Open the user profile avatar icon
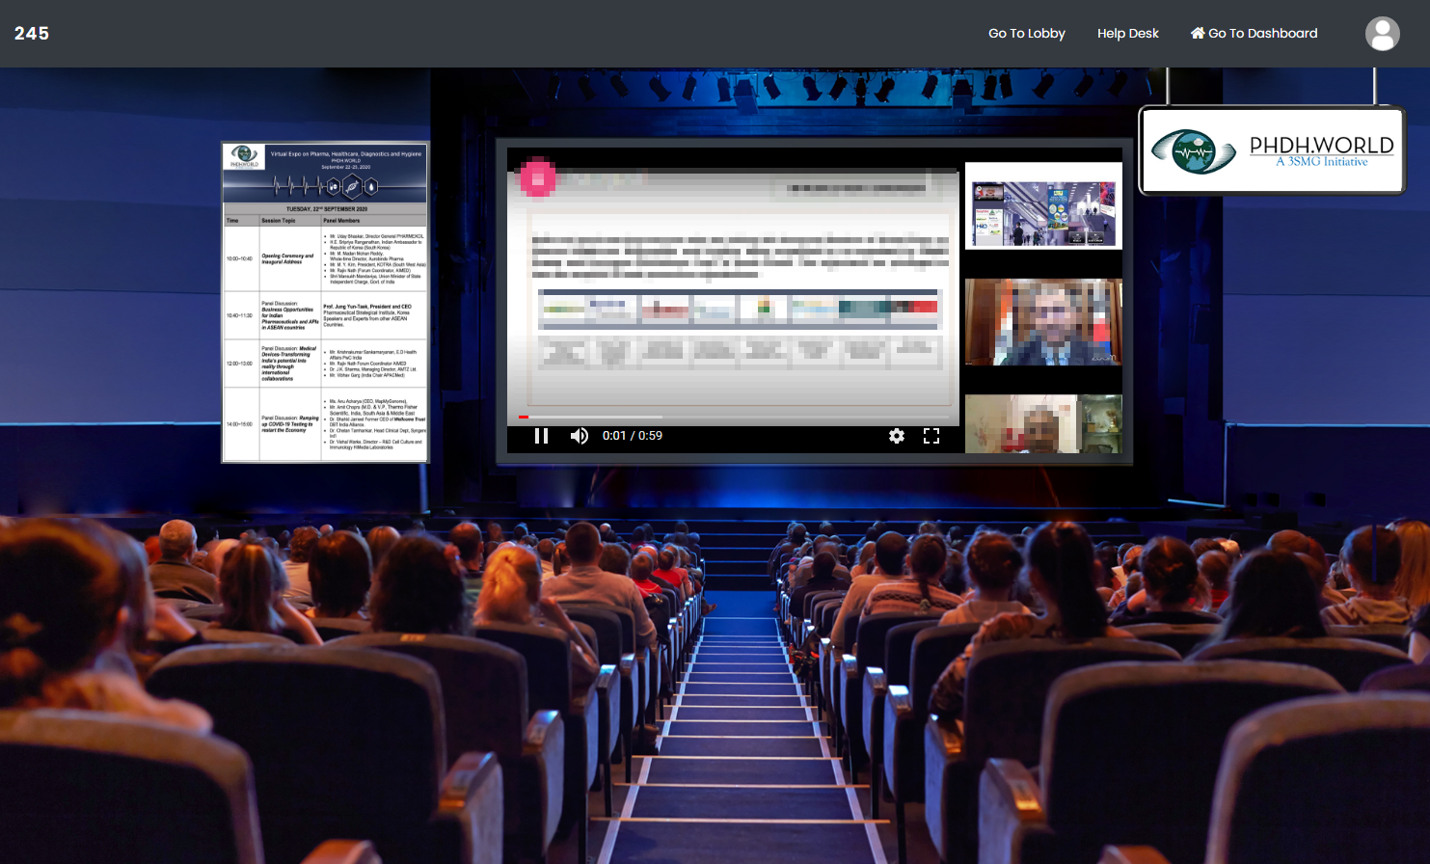 (x=1382, y=34)
